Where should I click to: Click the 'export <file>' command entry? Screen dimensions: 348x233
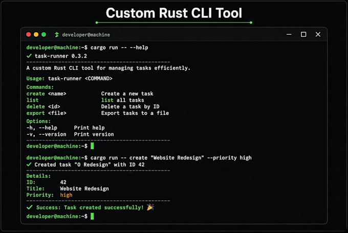46,113
